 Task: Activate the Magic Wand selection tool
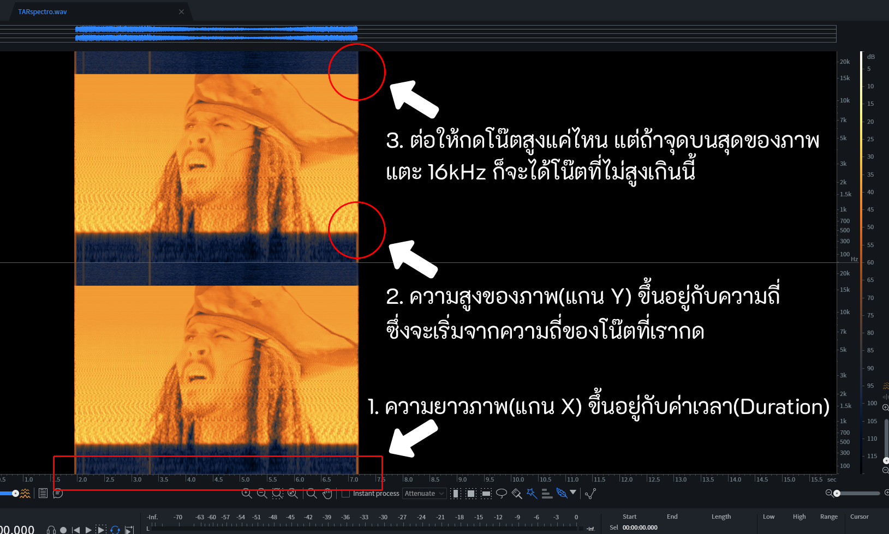pos(532,493)
